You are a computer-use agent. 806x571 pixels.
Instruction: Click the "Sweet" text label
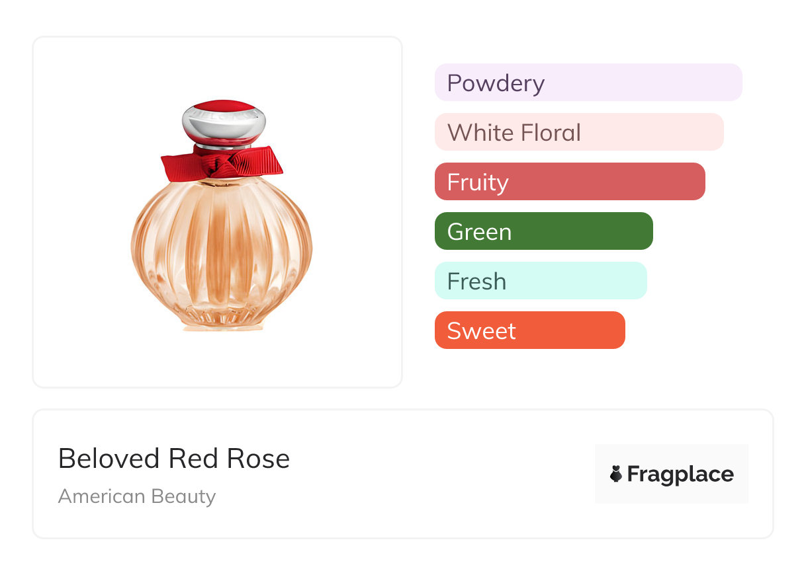click(x=481, y=331)
